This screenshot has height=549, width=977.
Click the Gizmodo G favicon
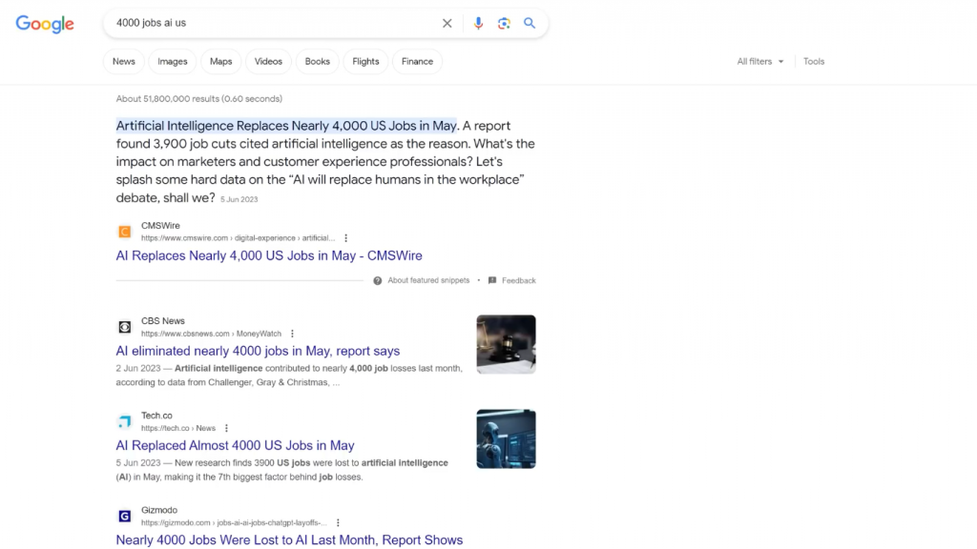[125, 516]
